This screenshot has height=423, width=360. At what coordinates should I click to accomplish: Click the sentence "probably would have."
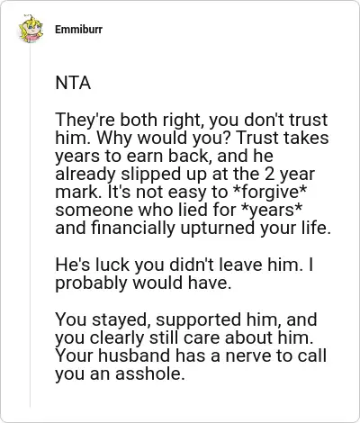pyautogui.click(x=143, y=283)
